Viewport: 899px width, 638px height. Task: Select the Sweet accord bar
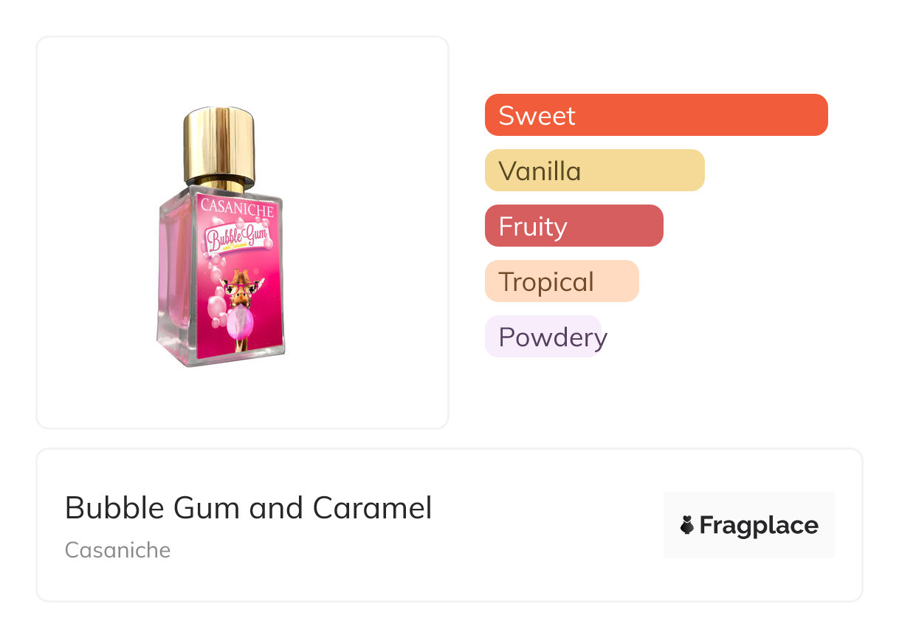[x=655, y=115]
